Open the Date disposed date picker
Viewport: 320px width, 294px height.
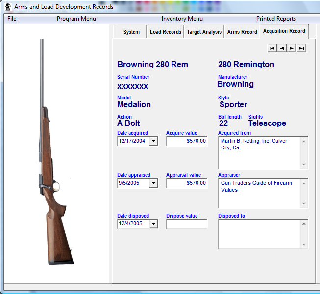click(153, 224)
